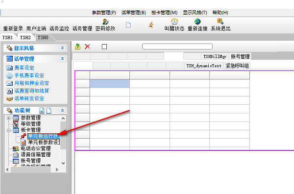Viewport: 294px width, 194px height.
Task: Click the 系统退出 icon
Action: pos(220,22)
